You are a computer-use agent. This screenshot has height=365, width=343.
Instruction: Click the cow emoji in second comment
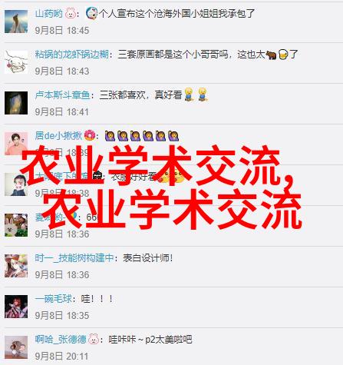(x=271, y=55)
